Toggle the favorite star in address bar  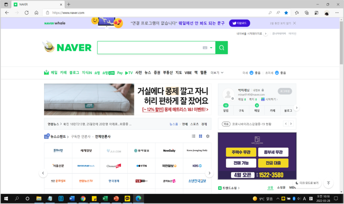coord(286,13)
